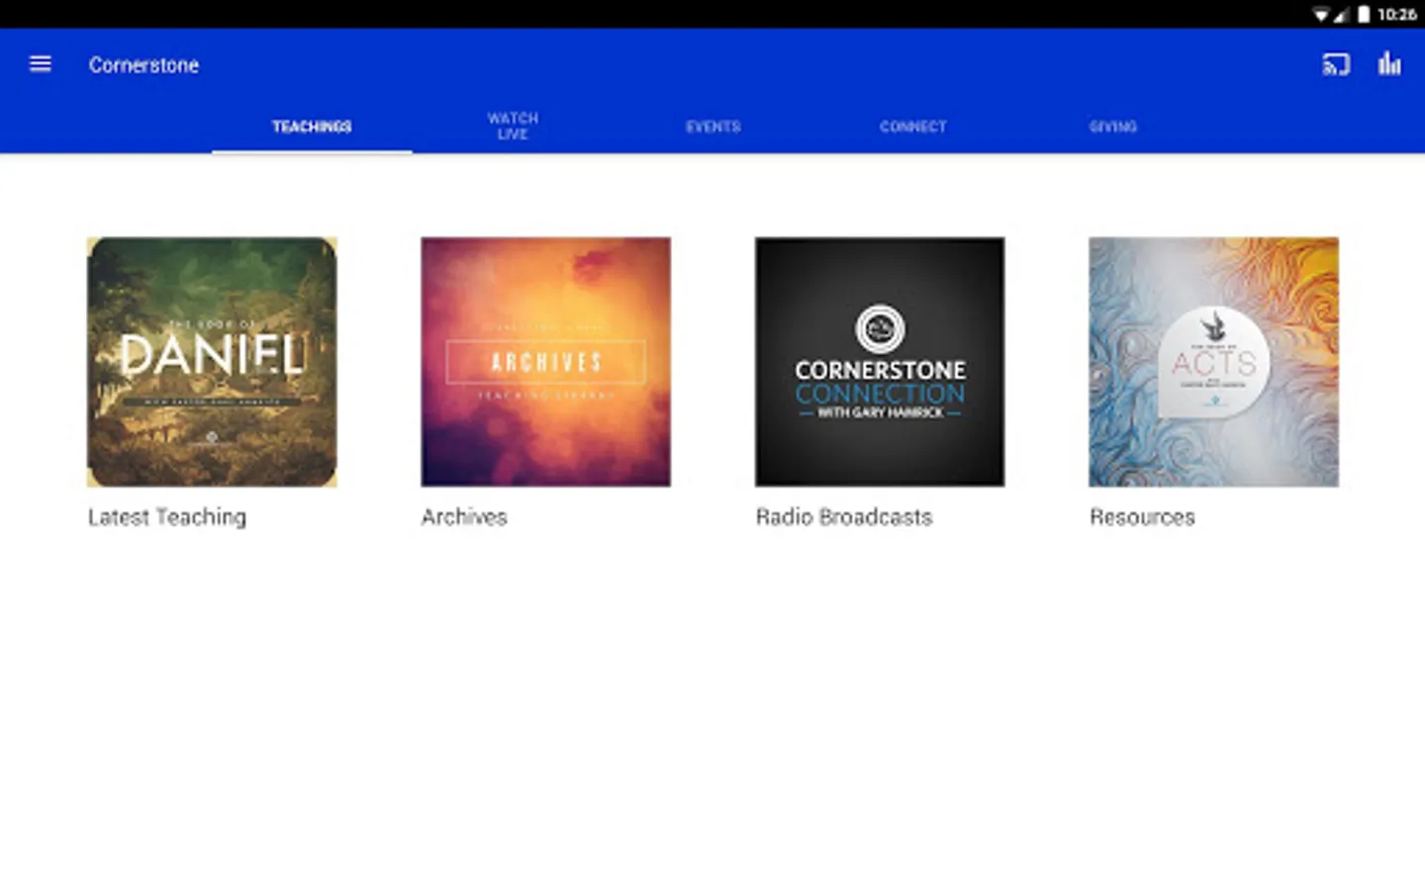Open the Cornerstone Connection artwork thumbnail
The image size is (1425, 890).
tap(880, 362)
